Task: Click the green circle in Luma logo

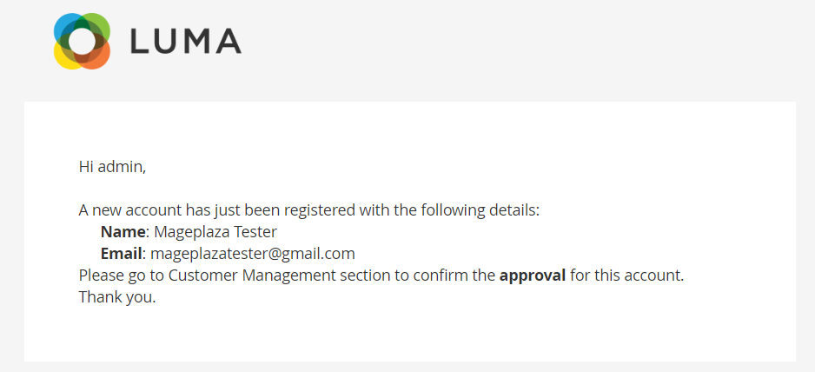Action: (97, 26)
